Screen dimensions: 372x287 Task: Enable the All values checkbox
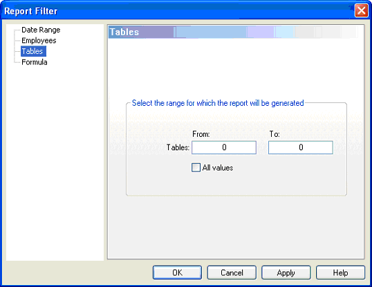click(196, 167)
